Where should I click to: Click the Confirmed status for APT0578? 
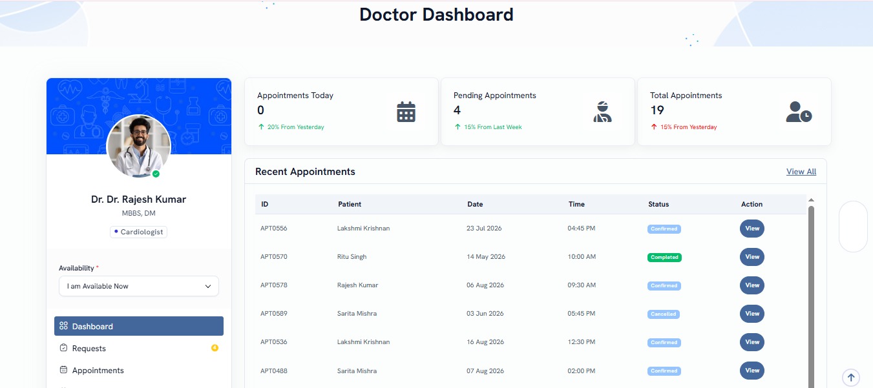664,285
